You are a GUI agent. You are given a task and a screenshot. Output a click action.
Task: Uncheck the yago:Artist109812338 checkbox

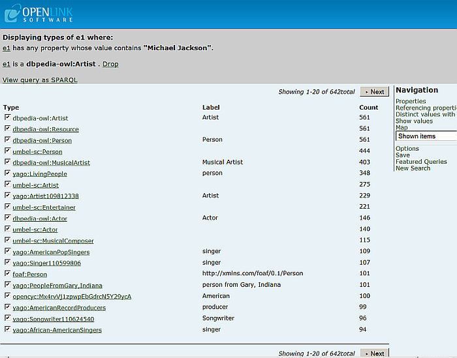(8, 195)
